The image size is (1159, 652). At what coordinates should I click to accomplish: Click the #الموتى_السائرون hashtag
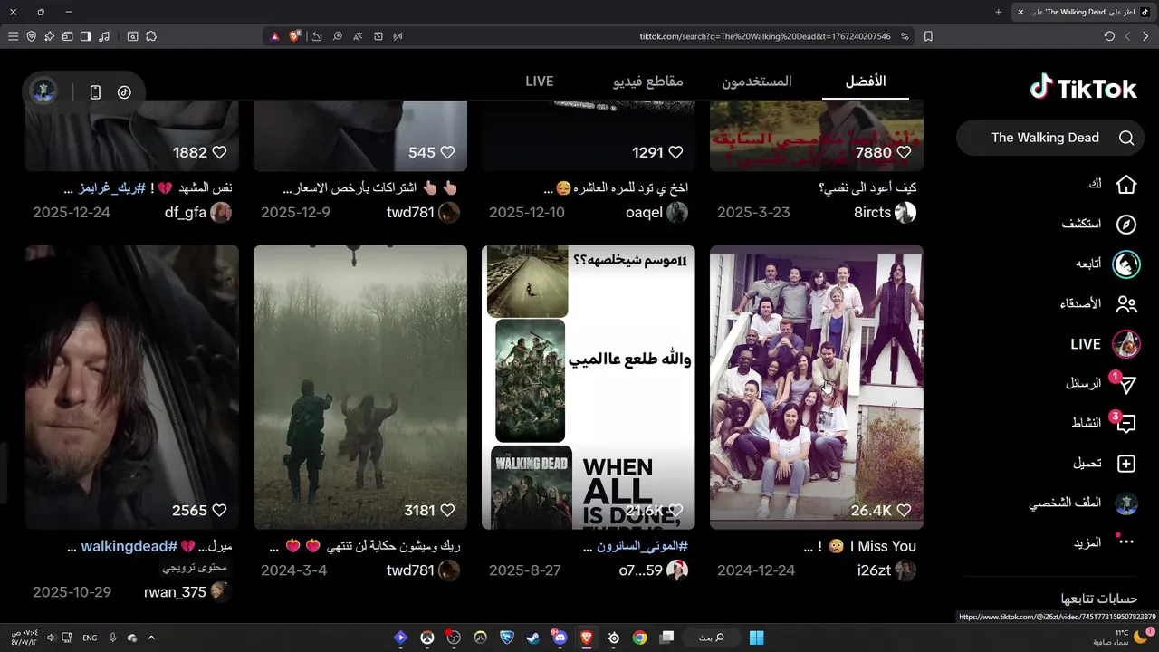642,546
